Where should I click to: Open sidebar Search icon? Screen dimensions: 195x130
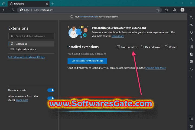coord(191,17)
